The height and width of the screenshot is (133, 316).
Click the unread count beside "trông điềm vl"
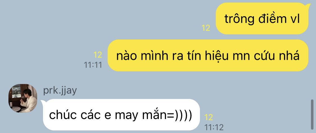click(x=206, y=28)
